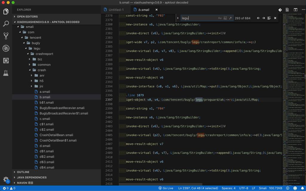The width and height of the screenshot is (306, 191).
Task: Expand the Maven section
Action: tap(56, 183)
